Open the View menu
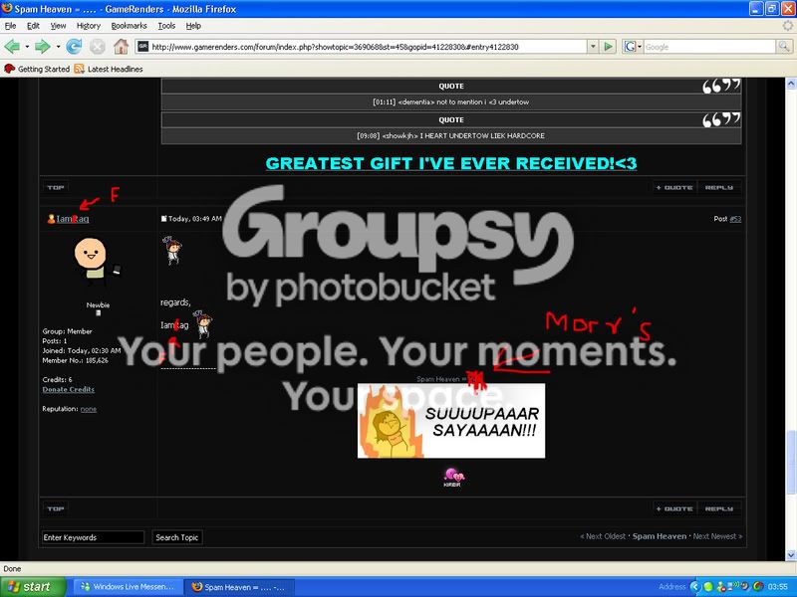The image size is (797, 597). 58,26
